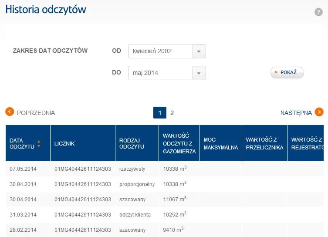Click the orange previous page arrow icon
The height and width of the screenshot is (237, 328).
[x=10, y=112]
